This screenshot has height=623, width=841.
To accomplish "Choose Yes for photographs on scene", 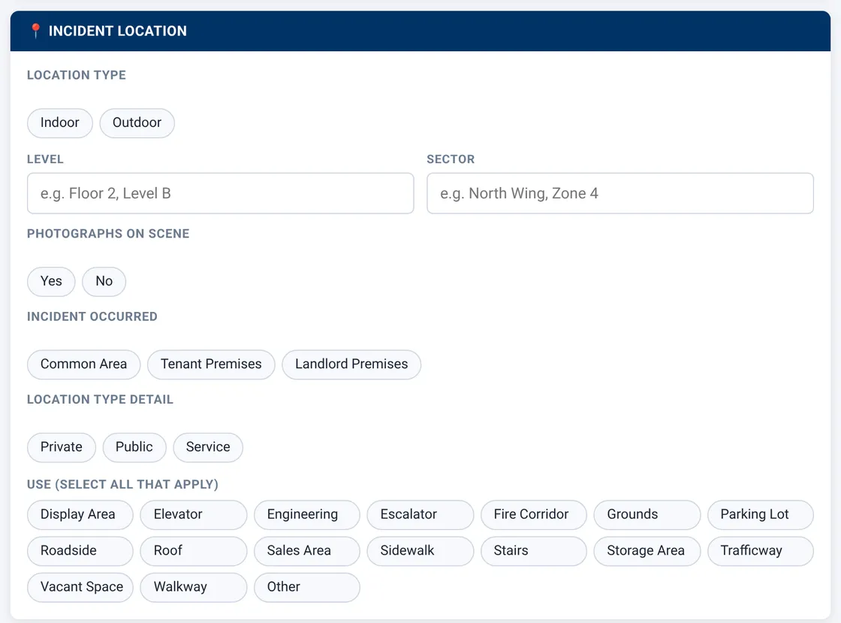I will pos(52,281).
